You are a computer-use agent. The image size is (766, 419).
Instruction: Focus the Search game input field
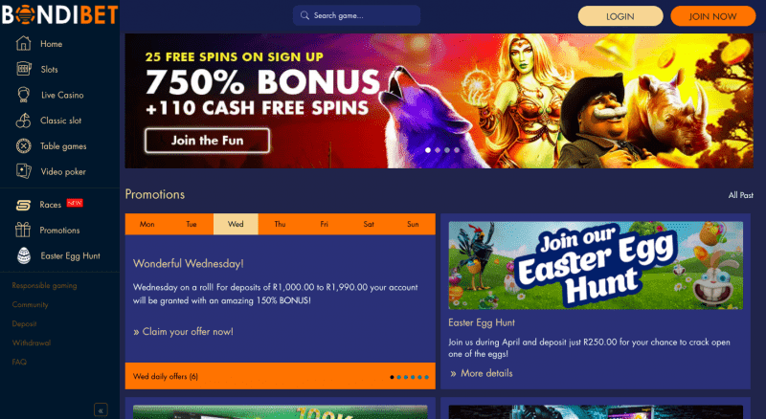(x=356, y=15)
